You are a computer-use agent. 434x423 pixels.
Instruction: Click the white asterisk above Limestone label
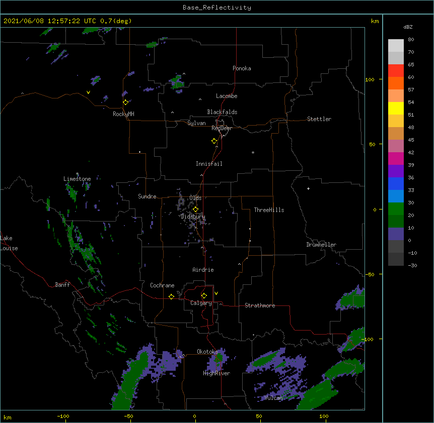click(77, 174)
